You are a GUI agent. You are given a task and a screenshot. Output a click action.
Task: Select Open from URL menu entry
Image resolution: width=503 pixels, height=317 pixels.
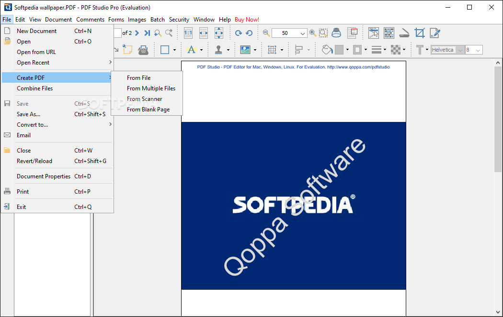point(57,52)
